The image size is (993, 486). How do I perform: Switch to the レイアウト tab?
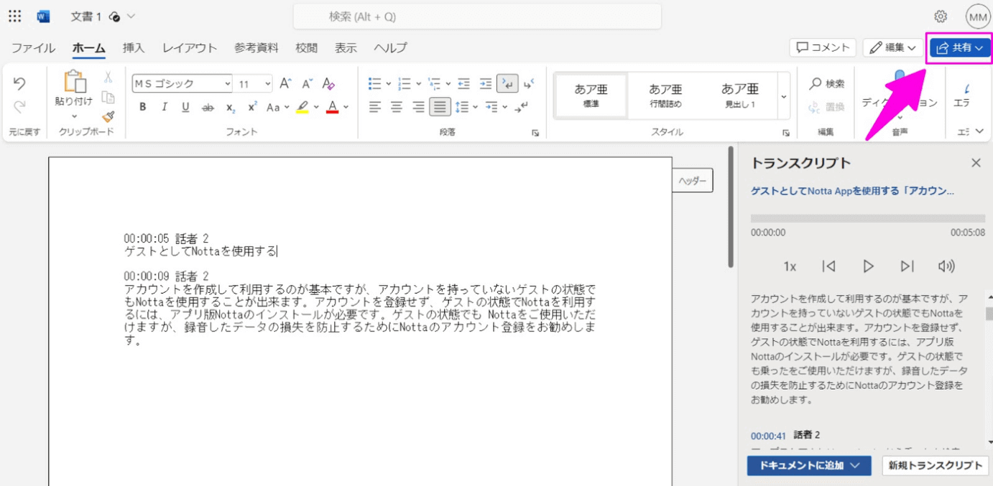190,48
